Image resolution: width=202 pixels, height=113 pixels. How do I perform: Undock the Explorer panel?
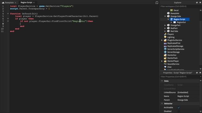(197, 3)
